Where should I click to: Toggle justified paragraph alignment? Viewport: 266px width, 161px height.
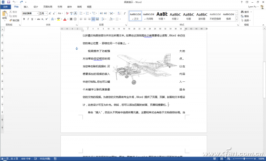coord(93,19)
